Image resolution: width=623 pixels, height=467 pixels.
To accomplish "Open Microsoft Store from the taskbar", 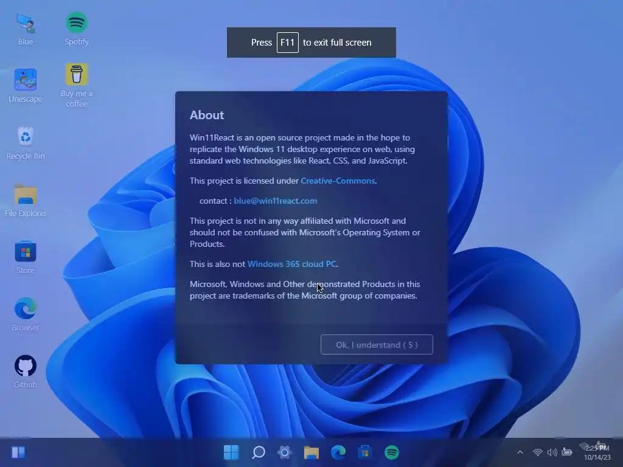I will (x=365, y=452).
